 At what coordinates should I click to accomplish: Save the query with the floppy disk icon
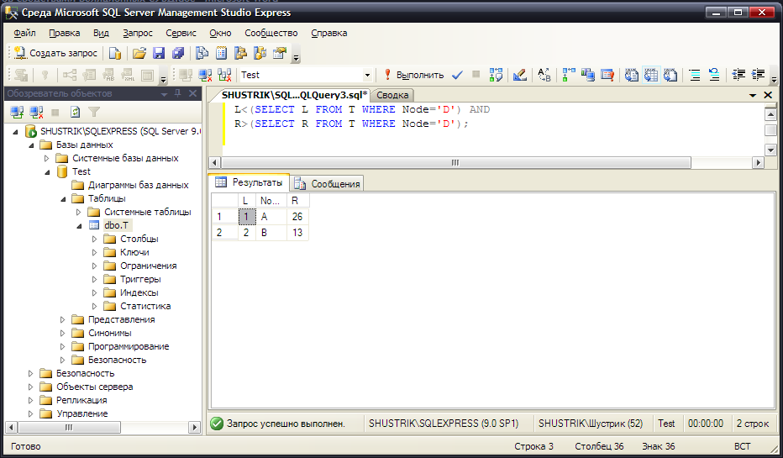pos(159,53)
